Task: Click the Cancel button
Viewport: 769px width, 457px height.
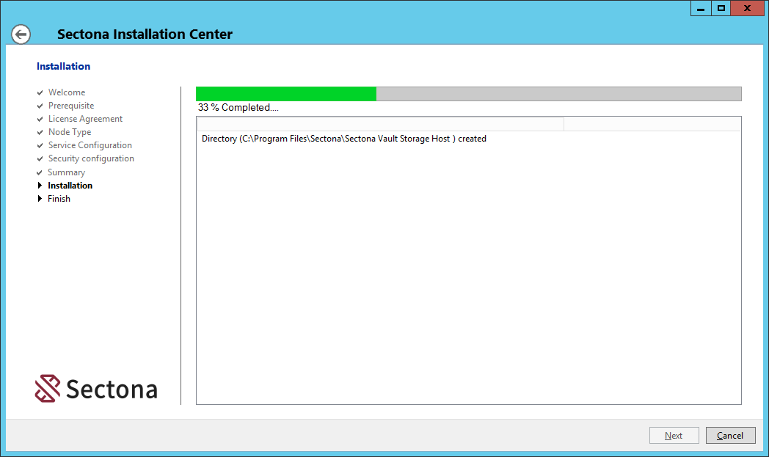Action: (730, 435)
